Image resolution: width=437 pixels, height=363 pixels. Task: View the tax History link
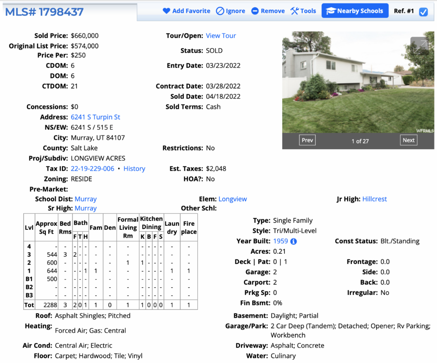pyautogui.click(x=134, y=168)
